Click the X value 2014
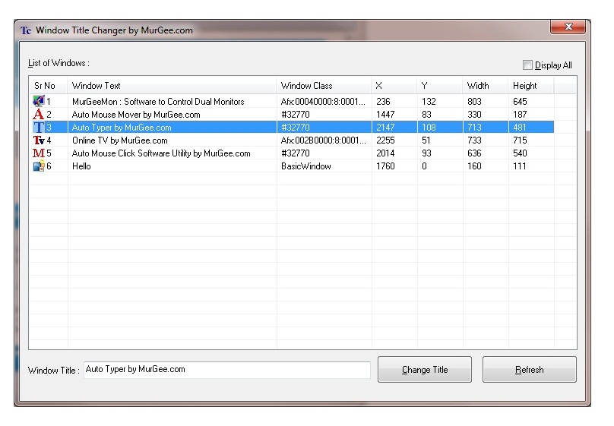This screenshot has width=614, height=426. tap(385, 153)
